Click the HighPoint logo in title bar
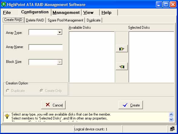The height and width of the screenshot is (134, 178). pos(4,4)
